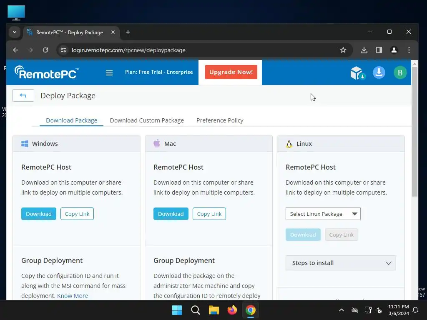Launch Firefox from taskbar
The height and width of the screenshot is (320, 427).
pyautogui.click(x=232, y=310)
